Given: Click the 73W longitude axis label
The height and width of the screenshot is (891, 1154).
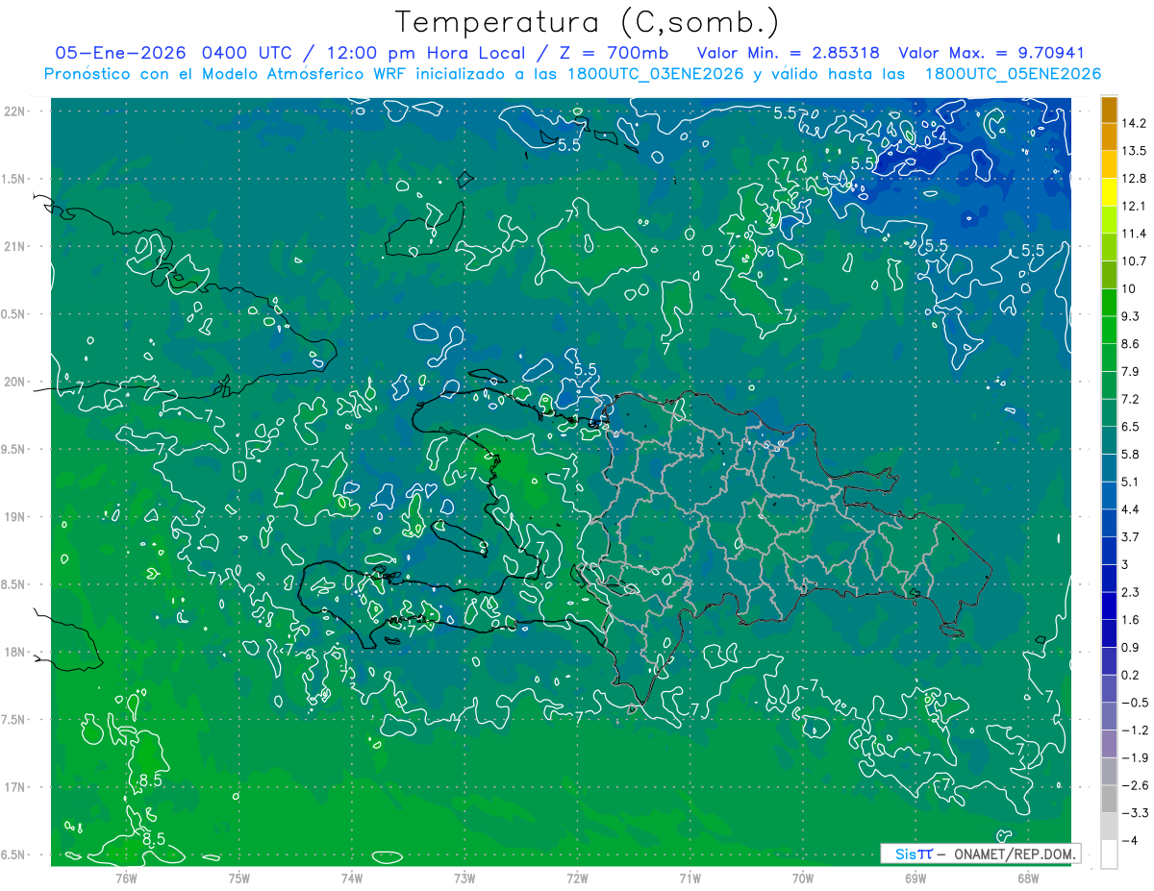Looking at the screenshot, I should pos(464,878).
